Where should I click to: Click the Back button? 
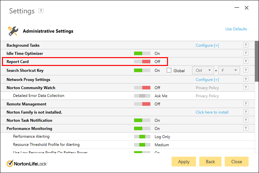click(210, 162)
